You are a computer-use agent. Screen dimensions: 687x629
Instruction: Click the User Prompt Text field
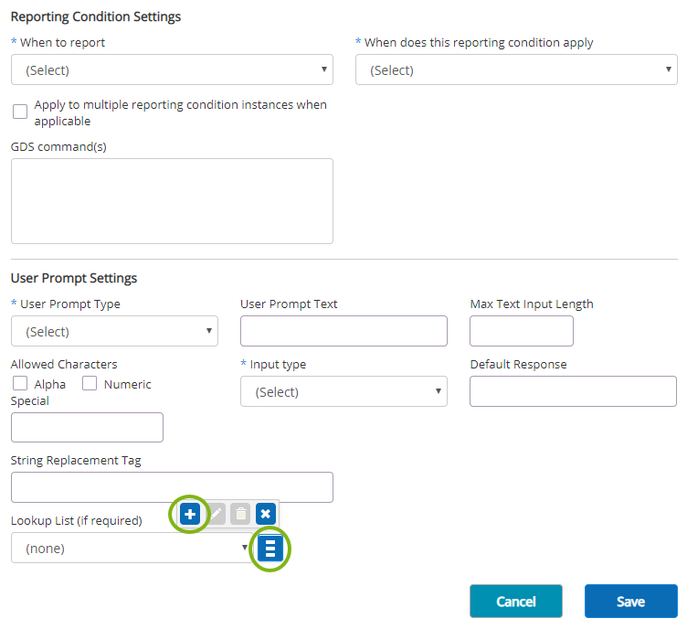[x=343, y=331]
